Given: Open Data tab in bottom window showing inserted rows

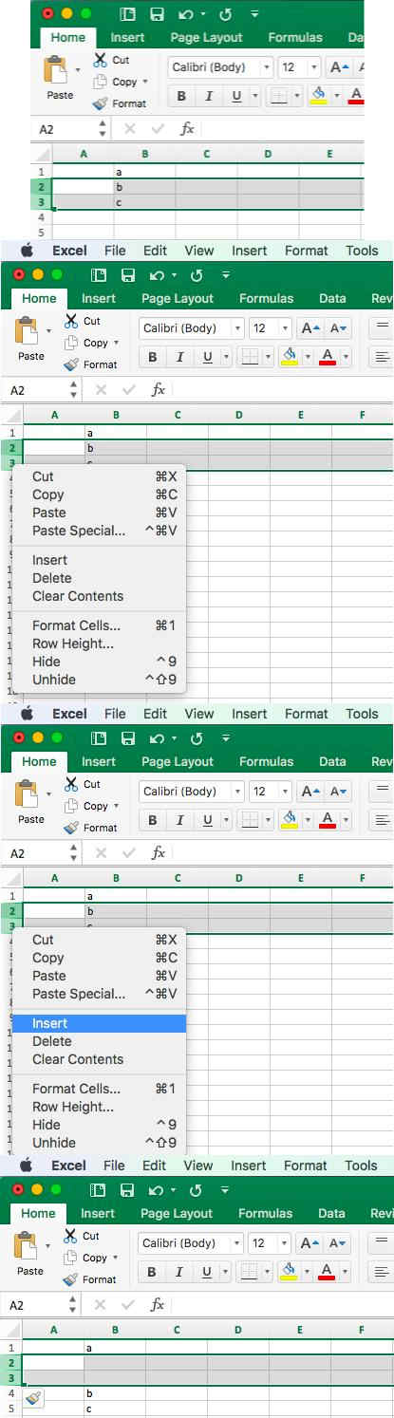Looking at the screenshot, I should (331, 1213).
